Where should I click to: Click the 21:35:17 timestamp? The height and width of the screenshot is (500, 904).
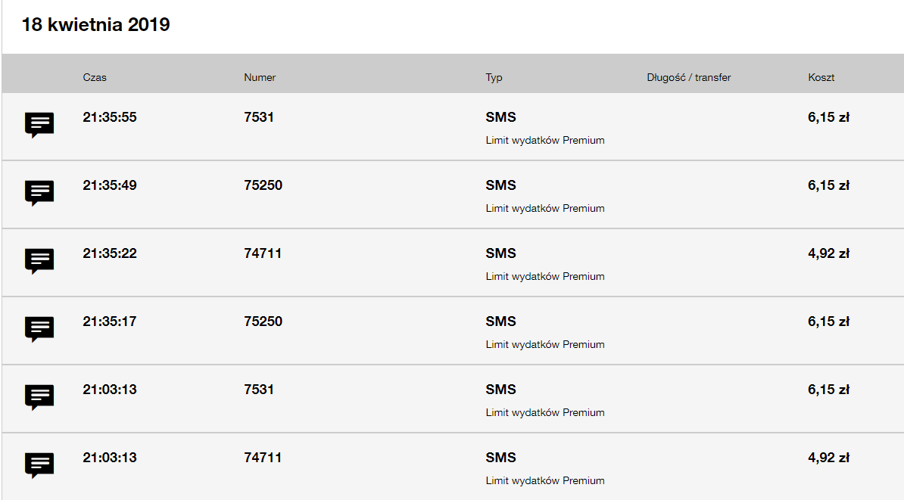coord(110,321)
